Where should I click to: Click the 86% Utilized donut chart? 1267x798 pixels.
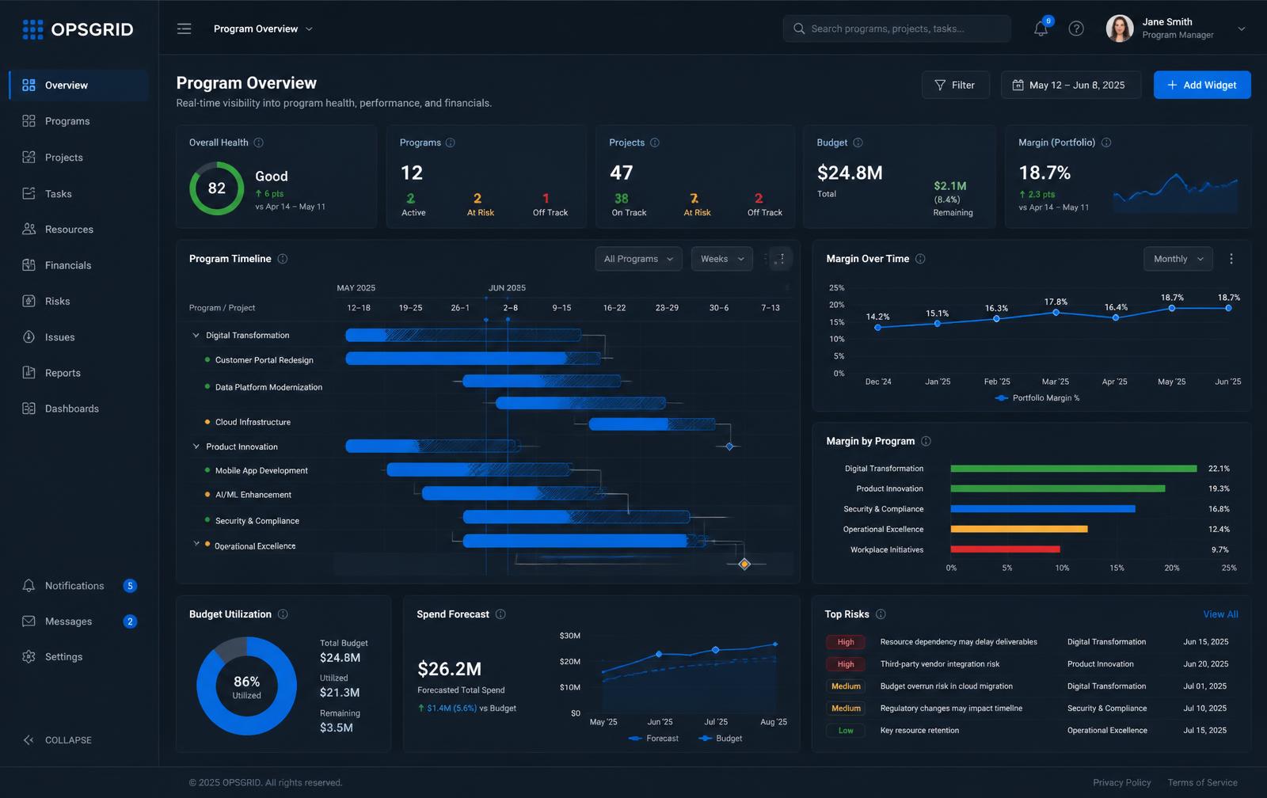(246, 686)
